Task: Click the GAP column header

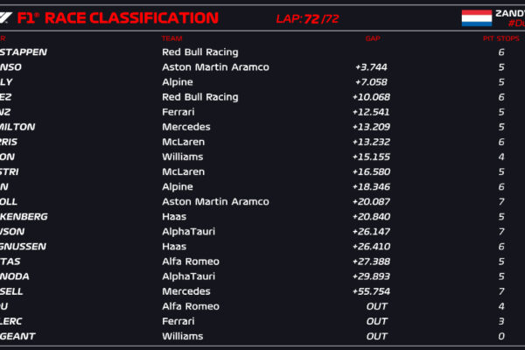Action: [x=373, y=38]
